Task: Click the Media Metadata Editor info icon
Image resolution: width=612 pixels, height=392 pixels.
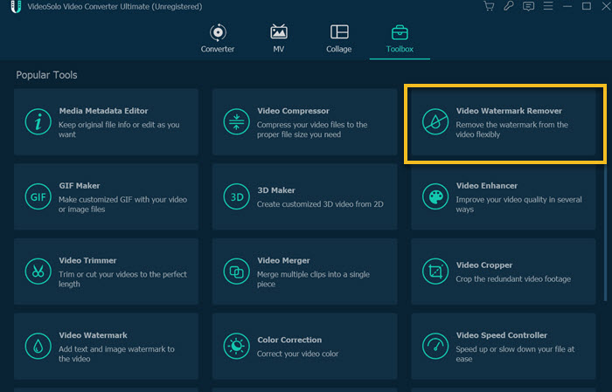Action: [38, 121]
